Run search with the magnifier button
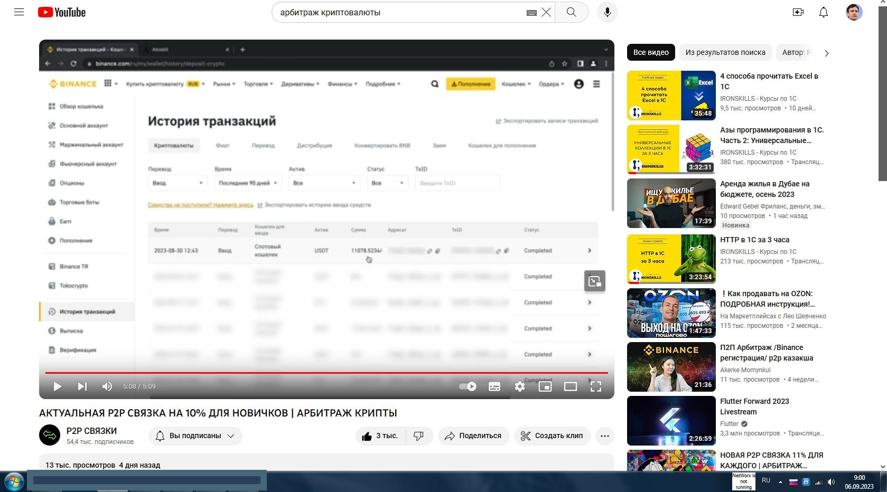Viewport: 887px width, 492px height. [x=572, y=12]
